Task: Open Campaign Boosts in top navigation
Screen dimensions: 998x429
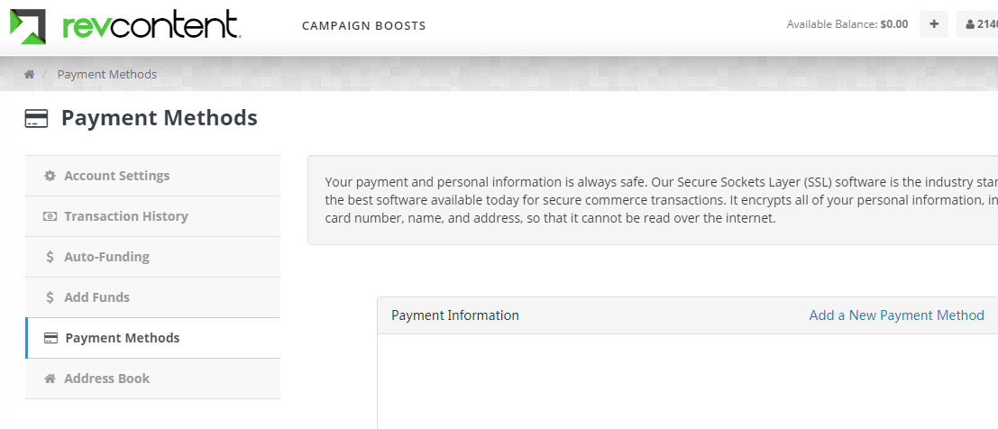Action: tap(363, 25)
